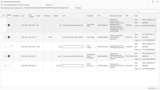
Task: Select Личный счет Банк Альфабанк account cell
Action: [73, 25]
